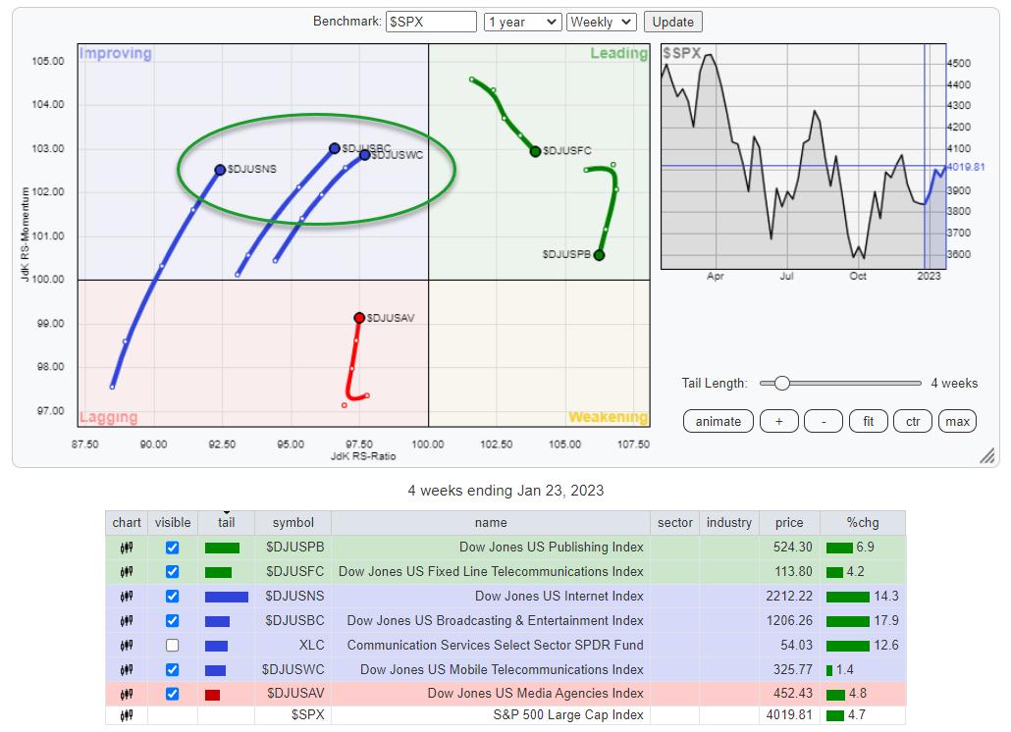The image size is (1011, 732).
Task: Sort table by %chg column header
Action: 862,523
